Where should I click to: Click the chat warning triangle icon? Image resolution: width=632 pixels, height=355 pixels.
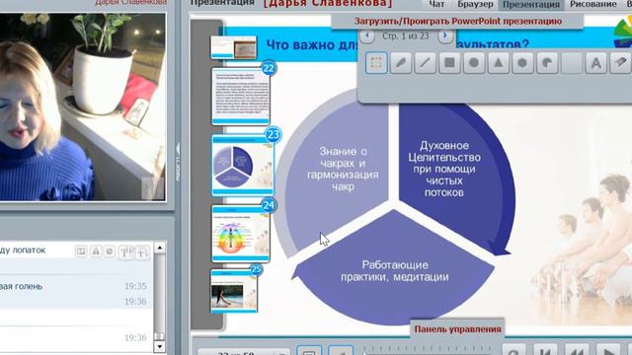tap(96, 251)
